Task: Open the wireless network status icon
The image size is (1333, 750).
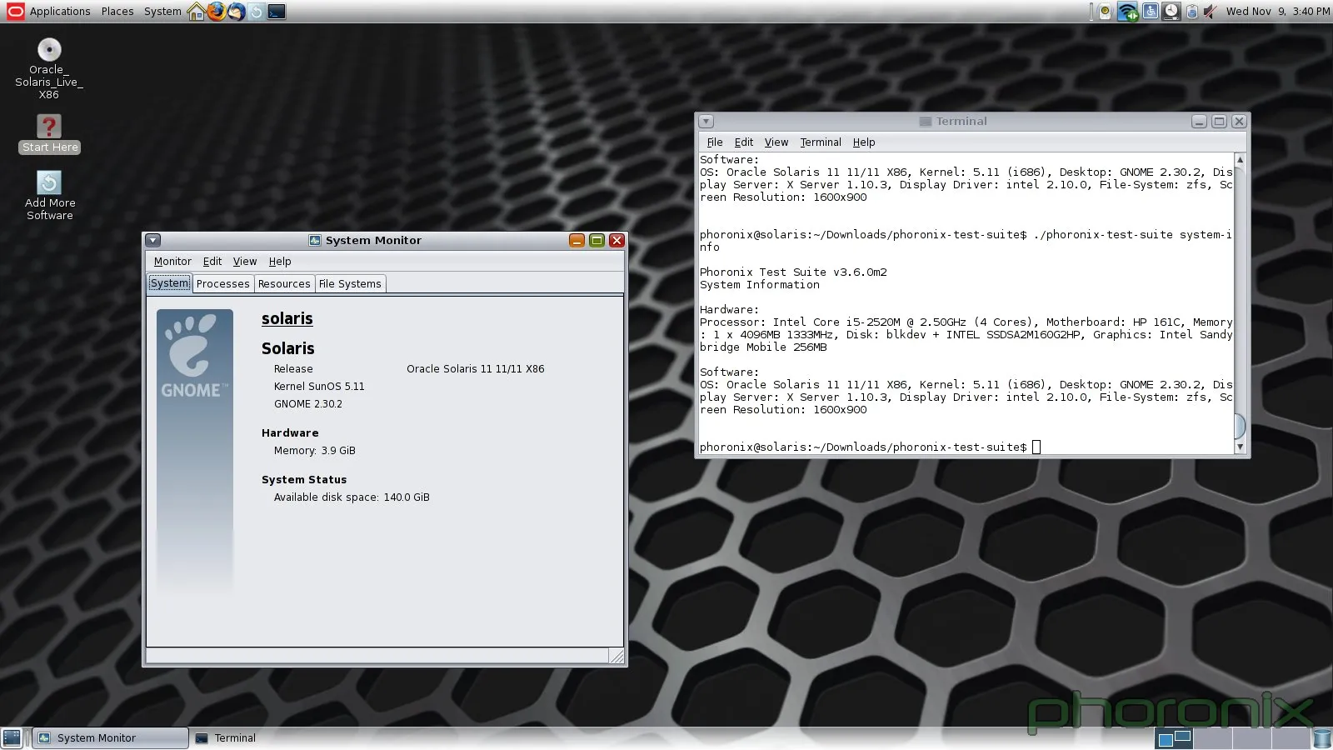Action: point(1127,12)
